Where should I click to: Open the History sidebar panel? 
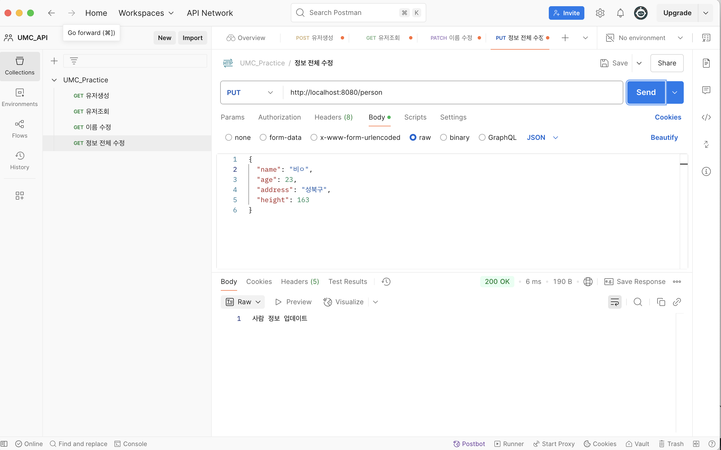(20, 160)
